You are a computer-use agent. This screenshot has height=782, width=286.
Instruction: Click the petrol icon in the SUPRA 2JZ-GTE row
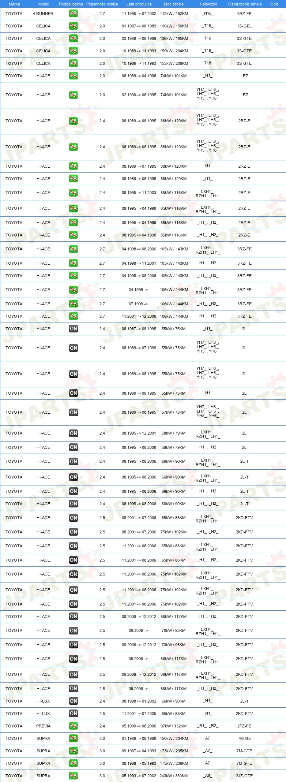74,776
